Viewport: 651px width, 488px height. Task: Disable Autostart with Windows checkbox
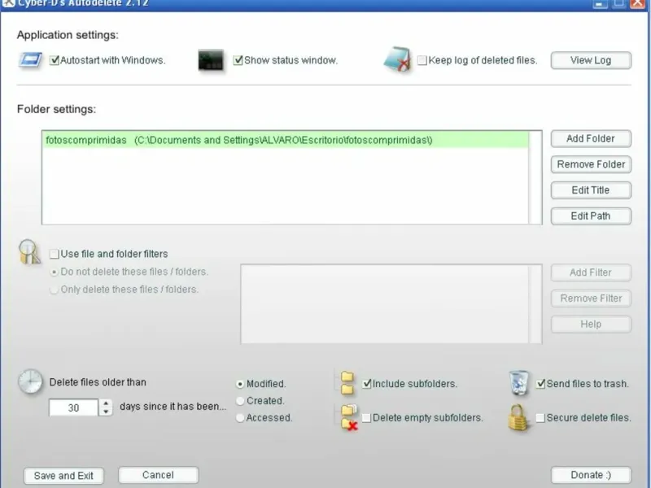[54, 60]
